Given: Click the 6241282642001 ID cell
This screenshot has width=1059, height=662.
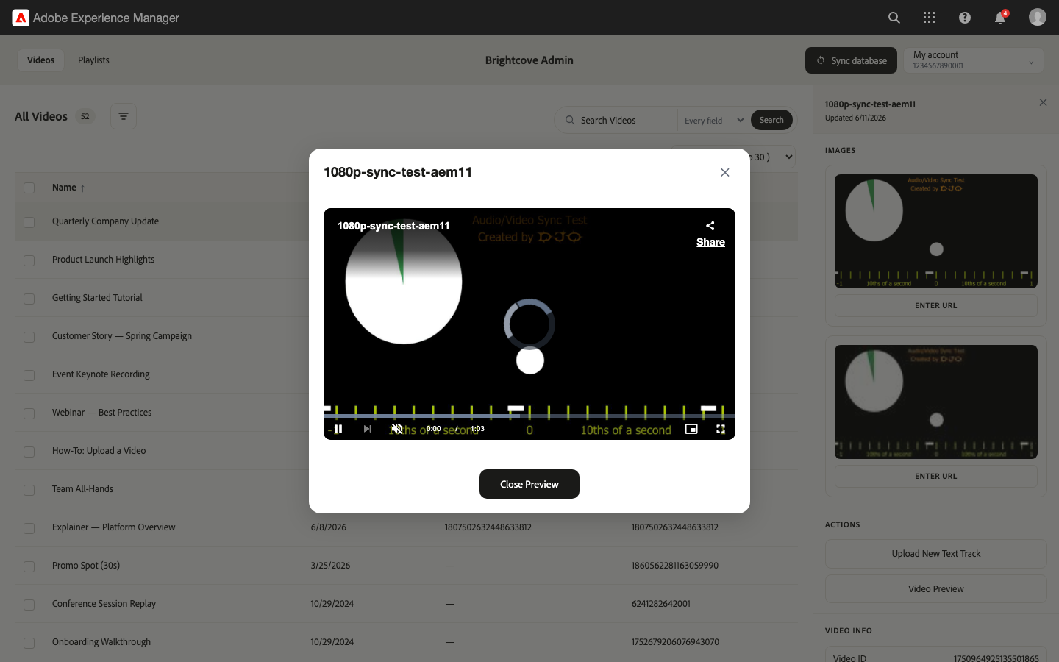Looking at the screenshot, I should click(x=660, y=604).
